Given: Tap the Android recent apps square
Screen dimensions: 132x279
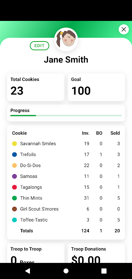Looking at the screenshot, I should coord(104,271).
